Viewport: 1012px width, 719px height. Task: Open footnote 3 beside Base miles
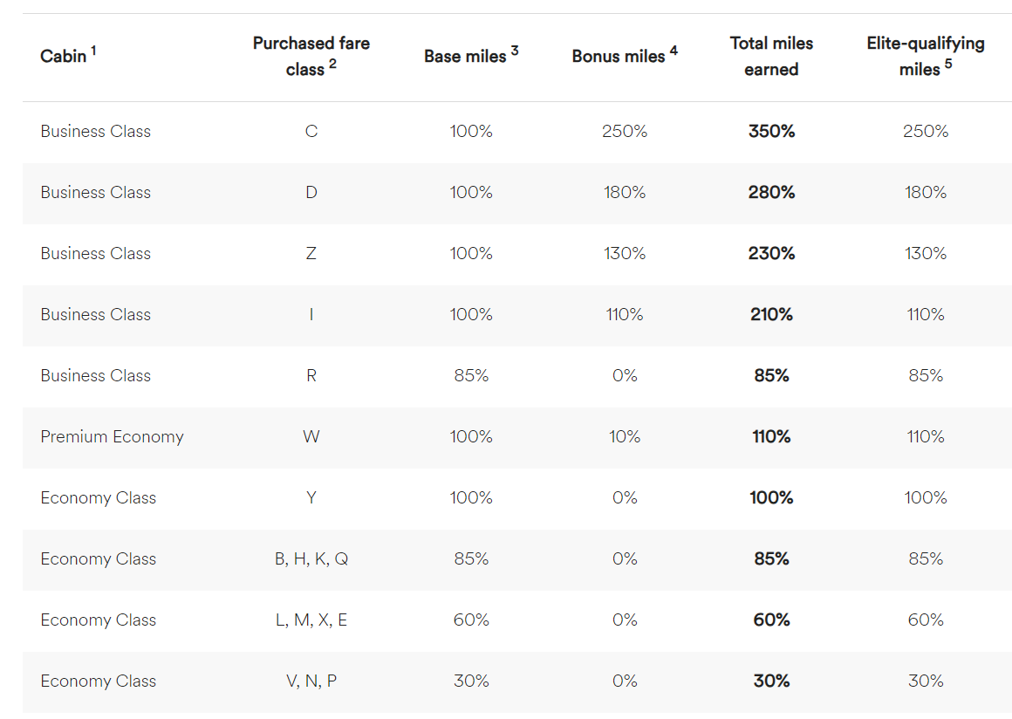[515, 51]
